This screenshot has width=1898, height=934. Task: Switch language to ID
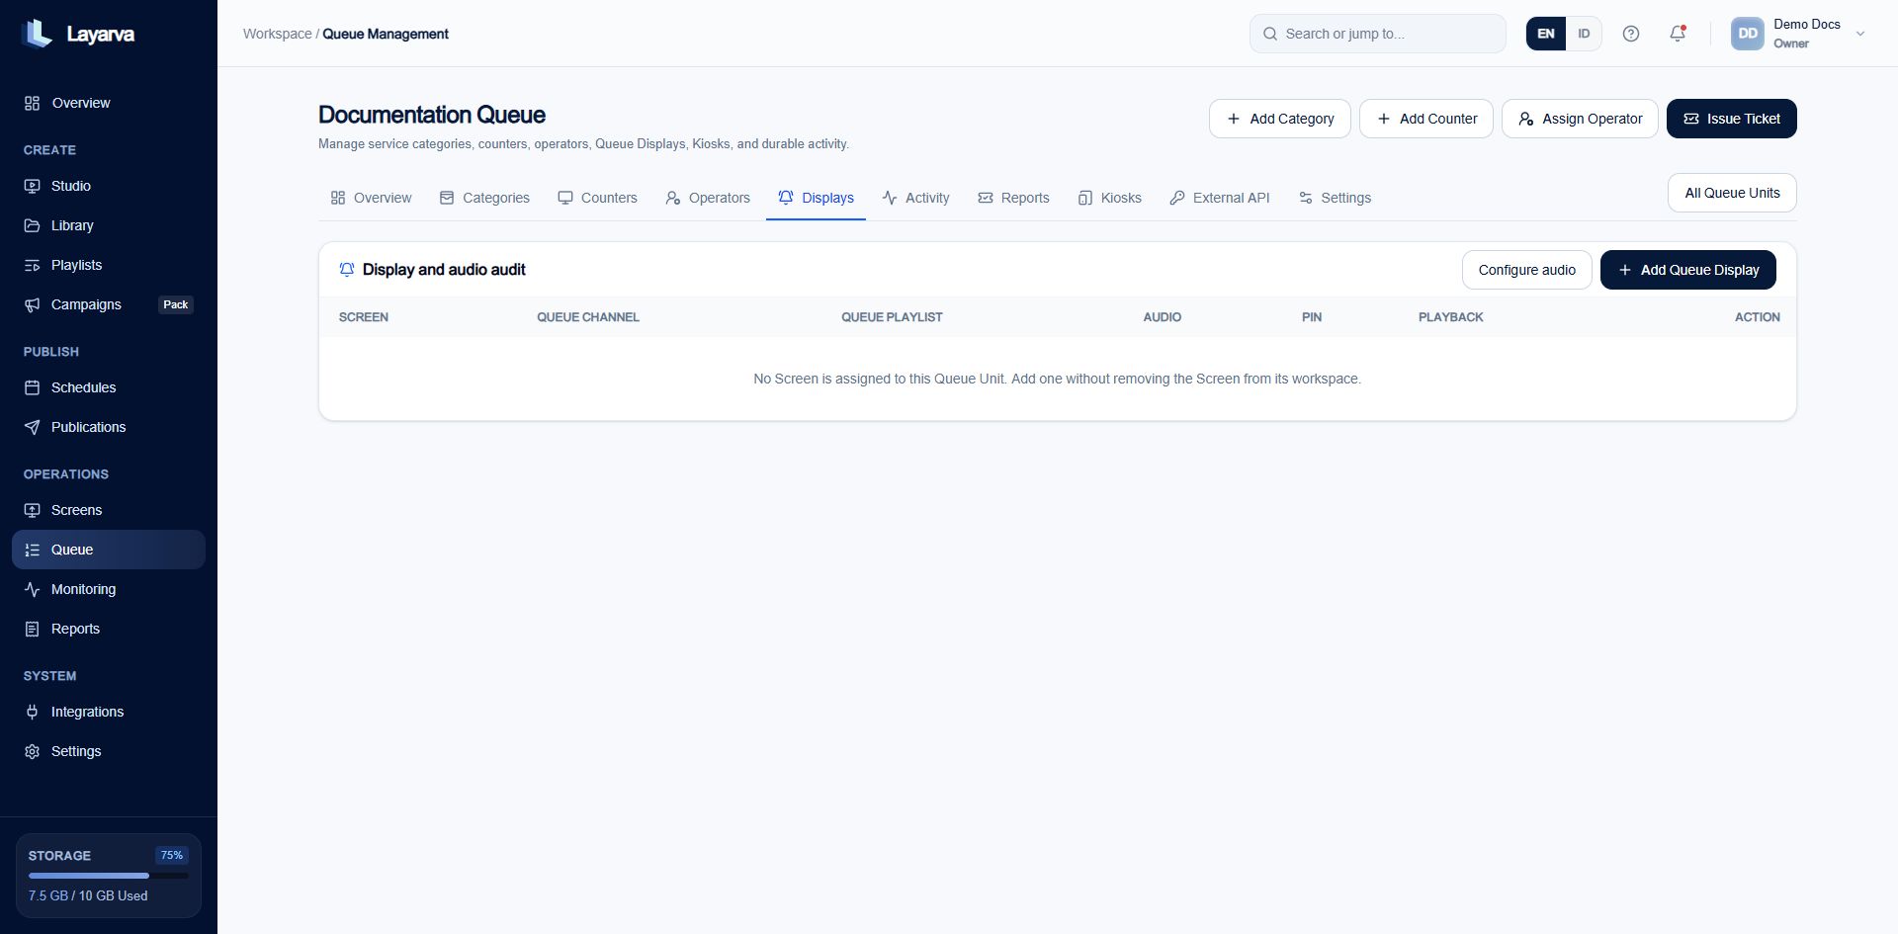1584,34
